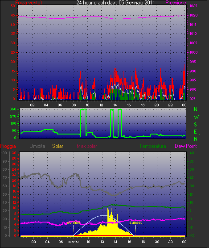Click rain axis value '16'
Screen dimensions: 209x248
click(x=14, y=191)
